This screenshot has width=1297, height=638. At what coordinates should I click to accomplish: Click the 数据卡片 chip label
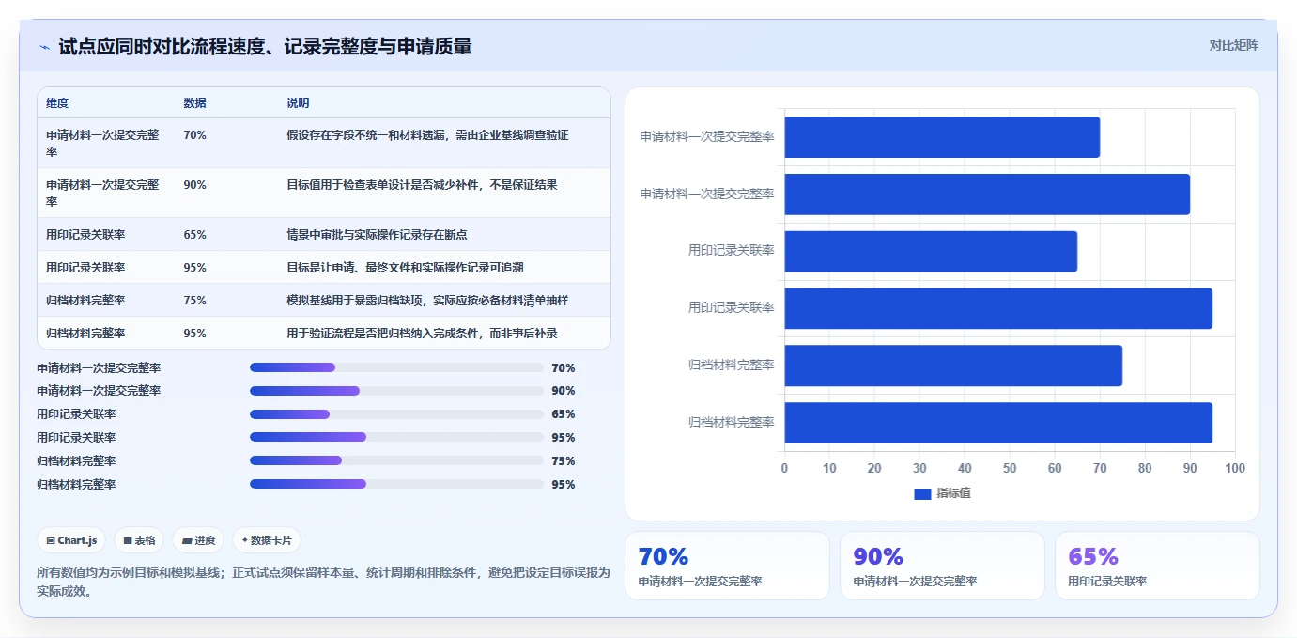pos(271,540)
